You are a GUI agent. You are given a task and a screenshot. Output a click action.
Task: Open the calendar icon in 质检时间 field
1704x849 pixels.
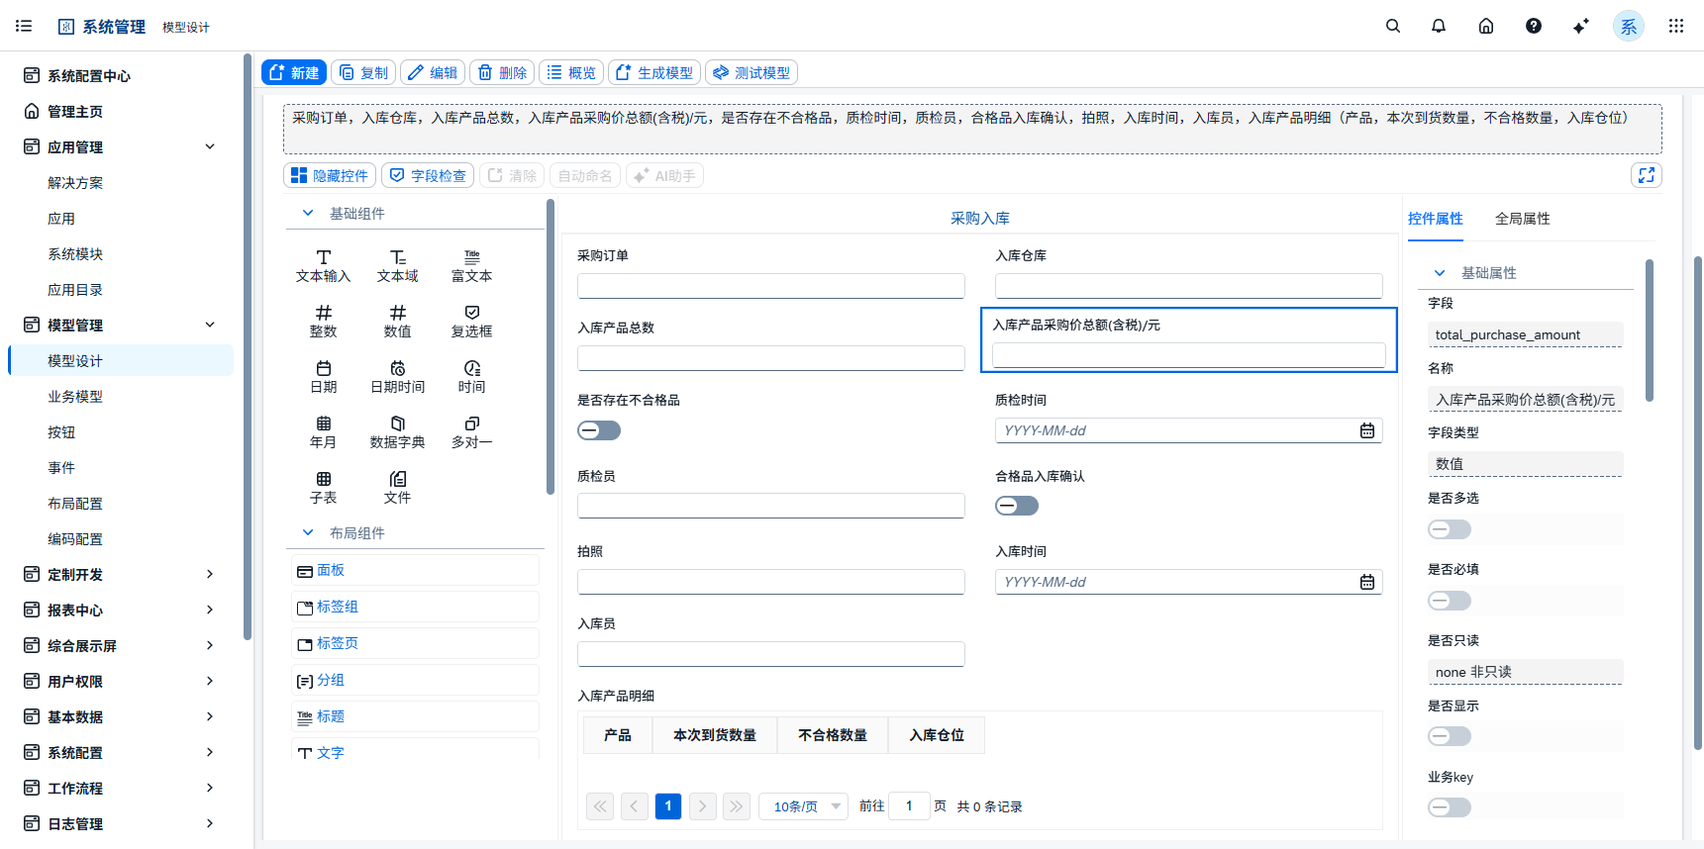[1366, 430]
